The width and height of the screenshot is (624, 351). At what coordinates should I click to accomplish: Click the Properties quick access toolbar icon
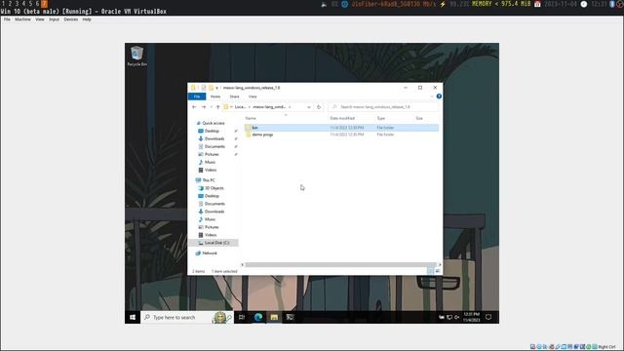[204, 88]
